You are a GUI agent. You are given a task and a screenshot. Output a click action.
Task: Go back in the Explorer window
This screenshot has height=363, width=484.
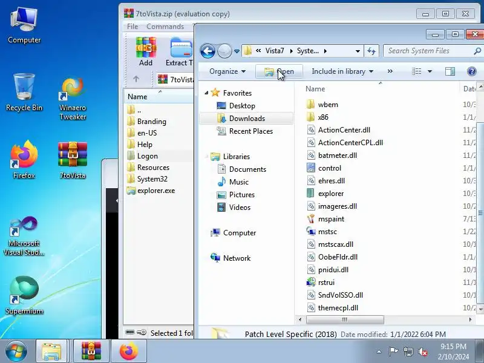(x=208, y=51)
